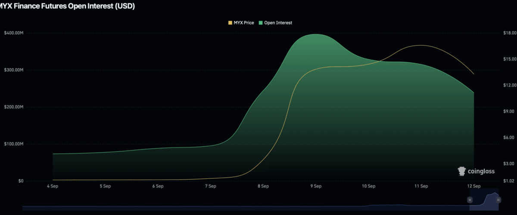Click the 4 Sep date label
This screenshot has width=517, height=215.
click(53, 187)
